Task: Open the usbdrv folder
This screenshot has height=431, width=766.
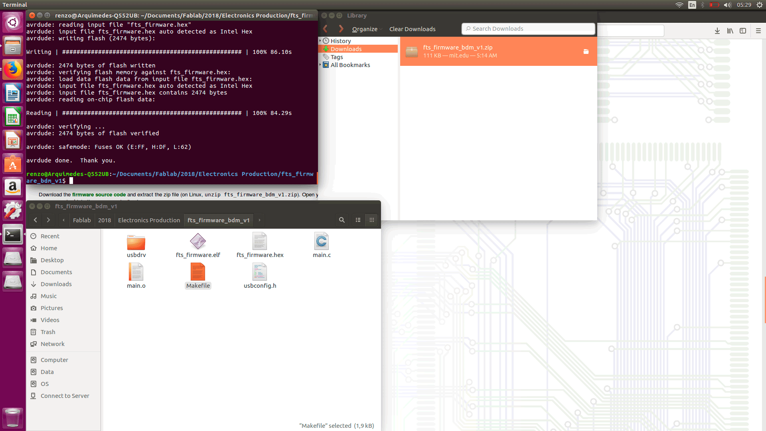Action: point(136,242)
